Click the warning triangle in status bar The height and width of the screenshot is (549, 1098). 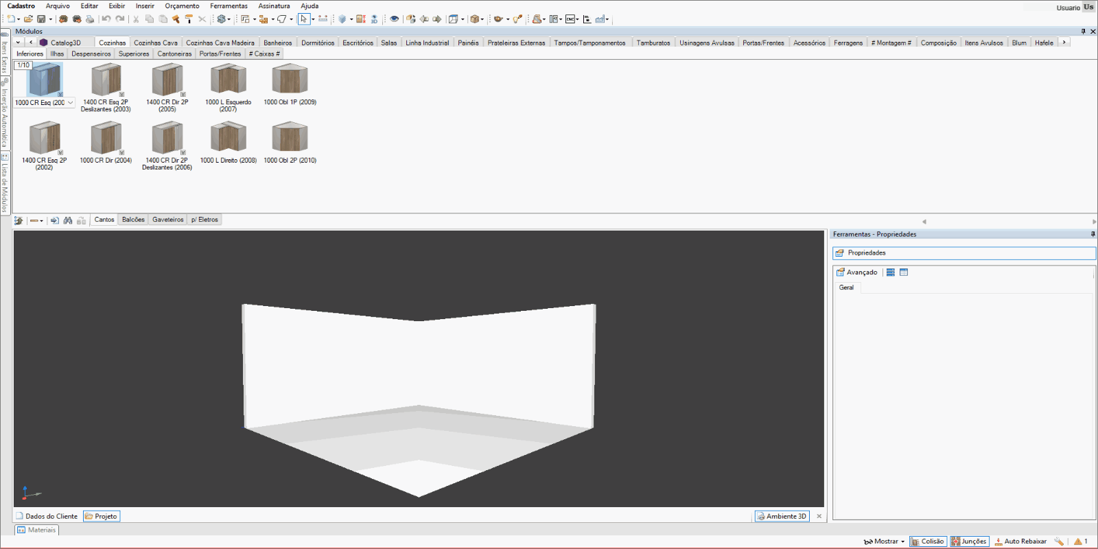[x=1078, y=541]
